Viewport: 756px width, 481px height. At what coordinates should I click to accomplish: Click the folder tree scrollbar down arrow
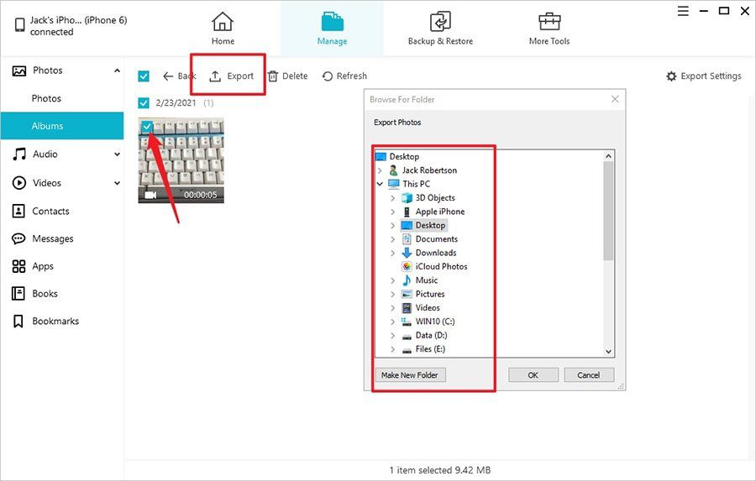tap(608, 352)
